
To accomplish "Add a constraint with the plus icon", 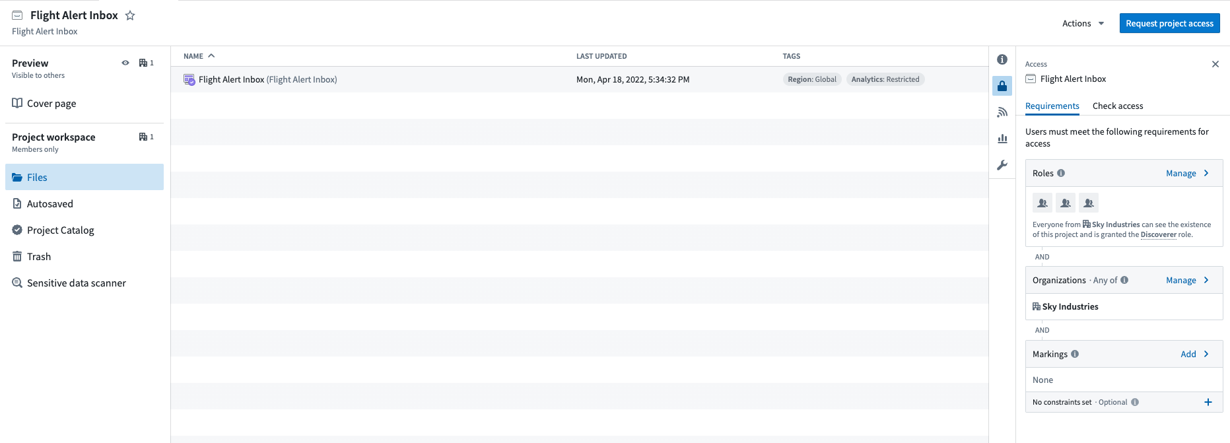I will pos(1208,402).
